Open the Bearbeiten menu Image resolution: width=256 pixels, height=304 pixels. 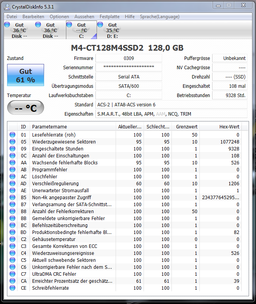[x=33, y=17]
